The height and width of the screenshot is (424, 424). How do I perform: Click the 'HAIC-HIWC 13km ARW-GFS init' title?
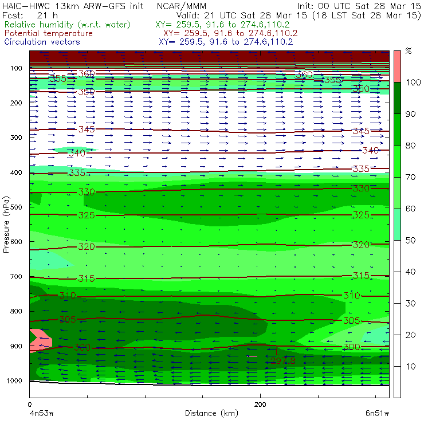73,6
